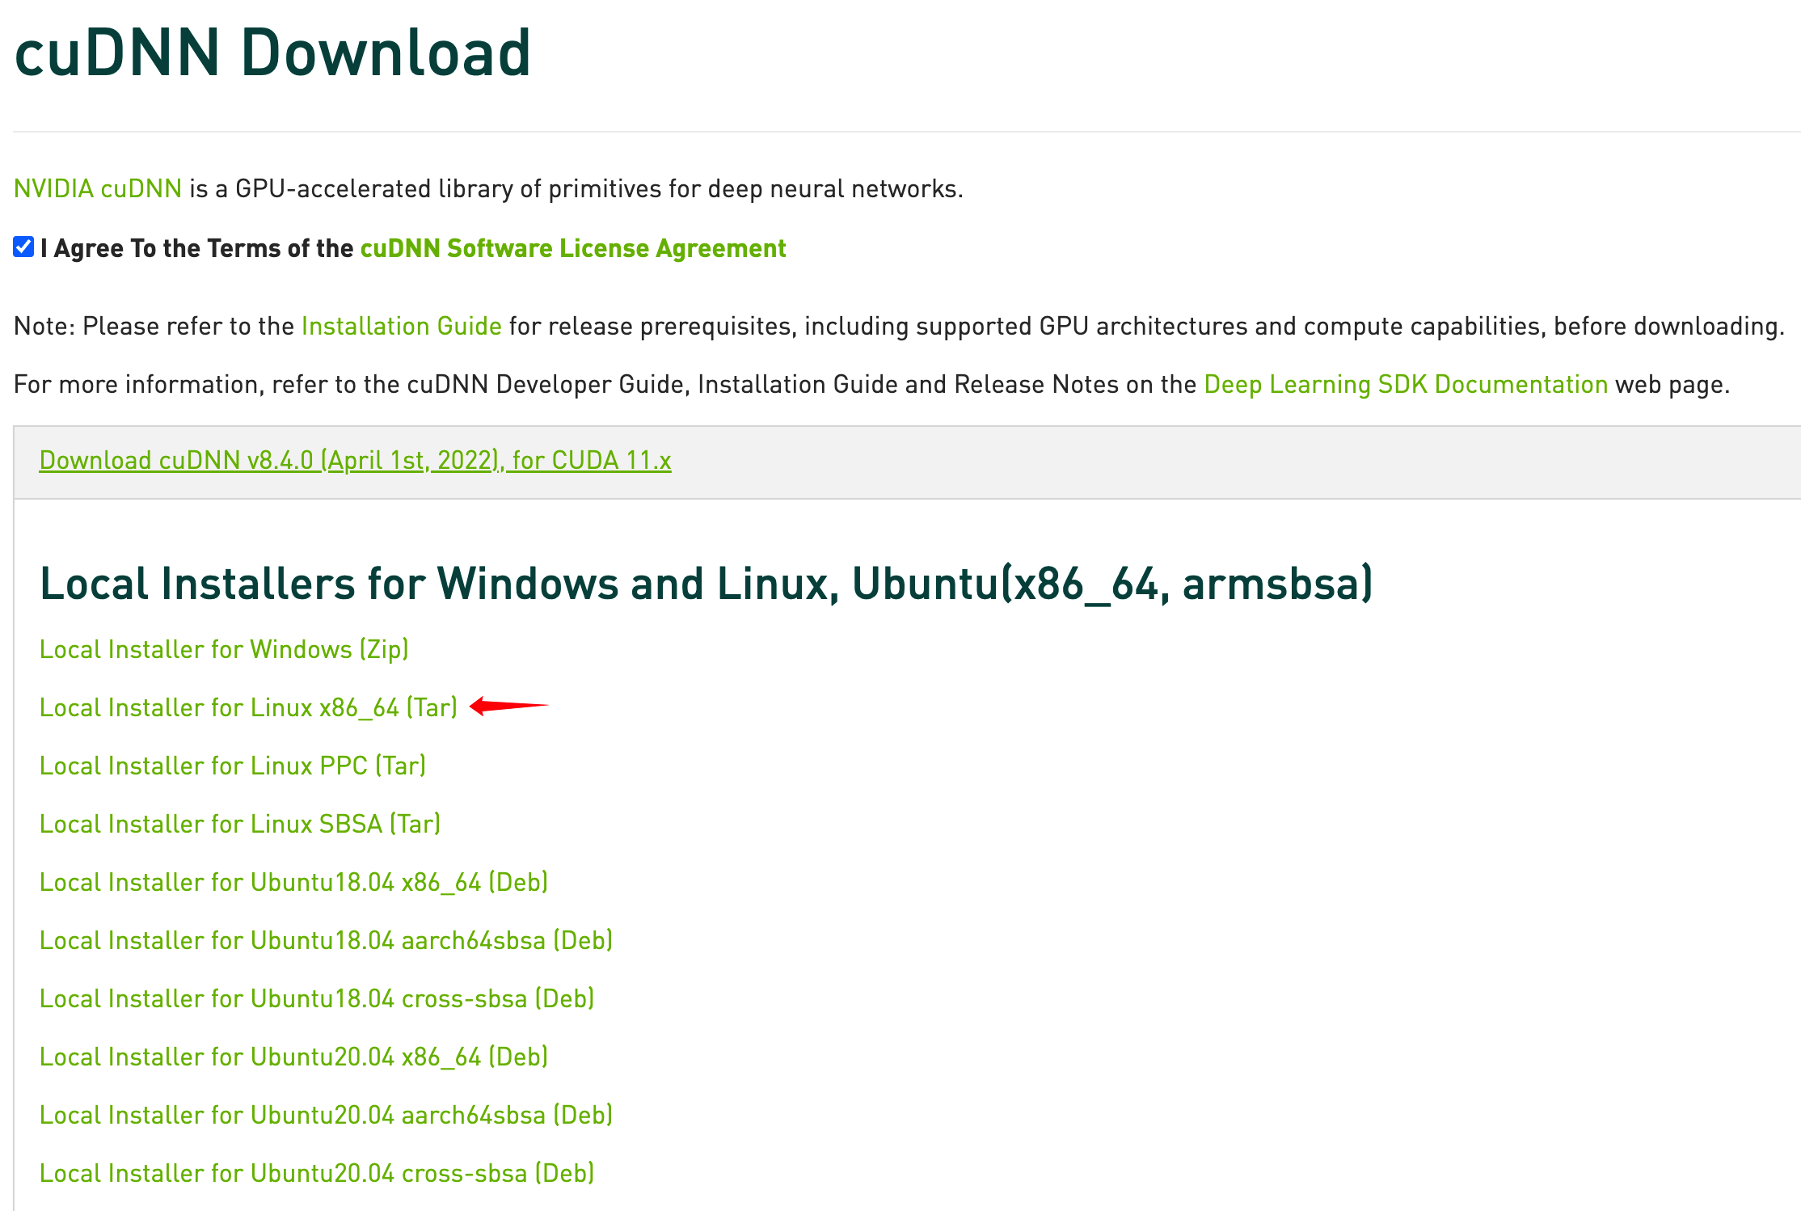The image size is (1801, 1211).
Task: Open the Installation Guide link
Action: coord(401,326)
